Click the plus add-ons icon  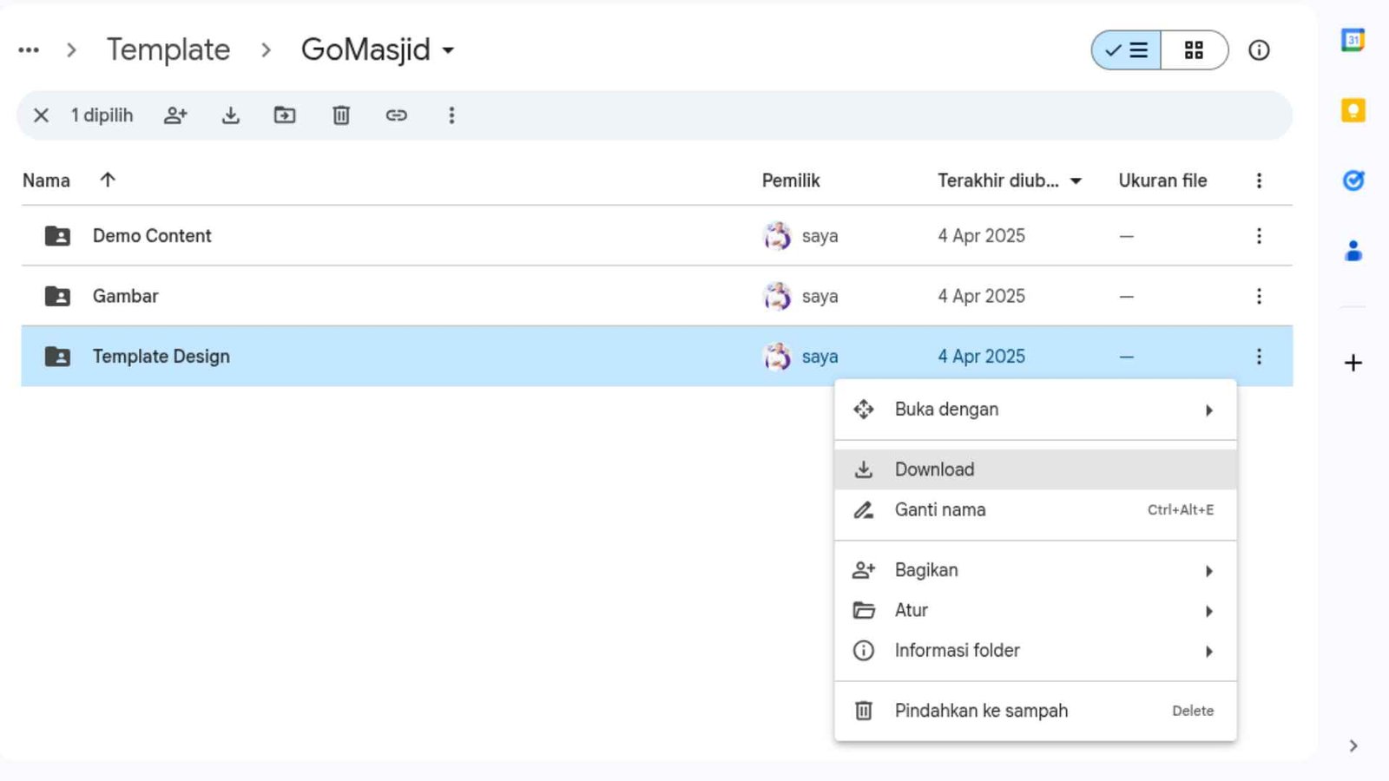pos(1353,363)
